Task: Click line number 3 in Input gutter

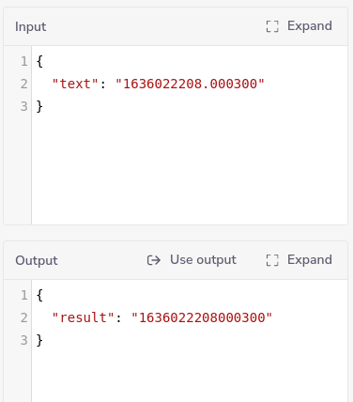Action: (x=24, y=106)
